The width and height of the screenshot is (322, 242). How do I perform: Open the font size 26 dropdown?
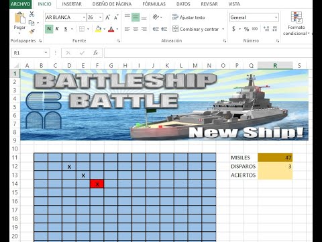coord(101,17)
